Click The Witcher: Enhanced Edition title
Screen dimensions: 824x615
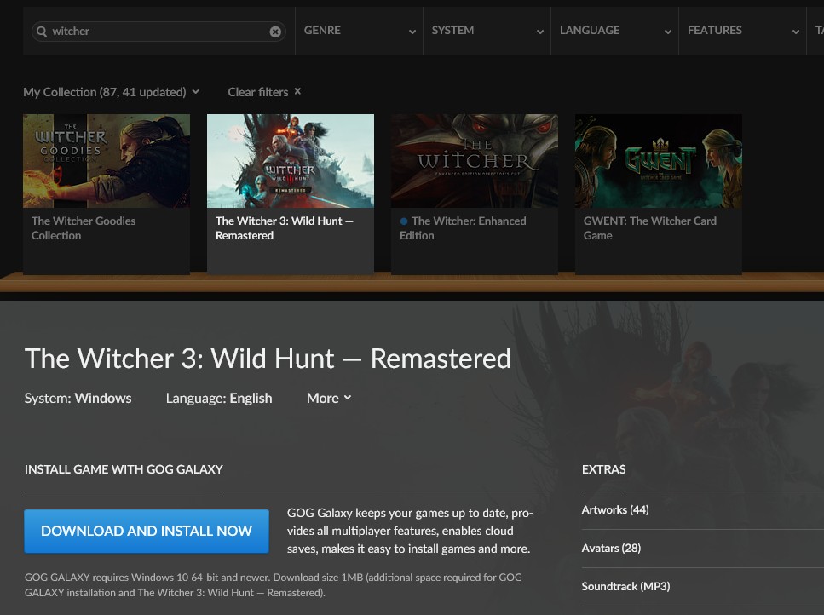[463, 228]
